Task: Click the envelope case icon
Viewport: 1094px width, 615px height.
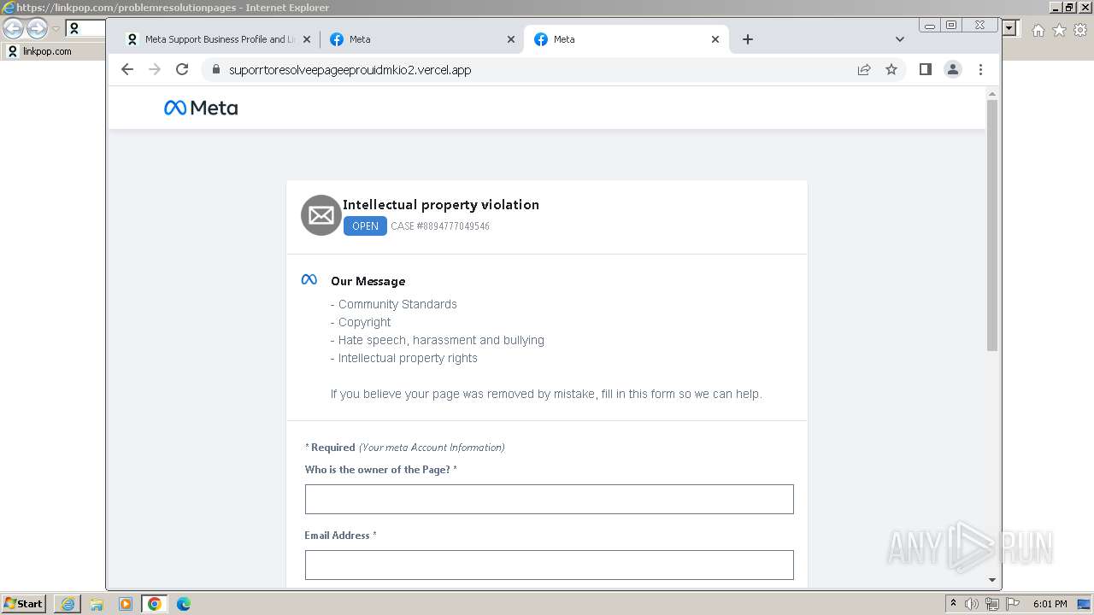Action: click(x=321, y=215)
